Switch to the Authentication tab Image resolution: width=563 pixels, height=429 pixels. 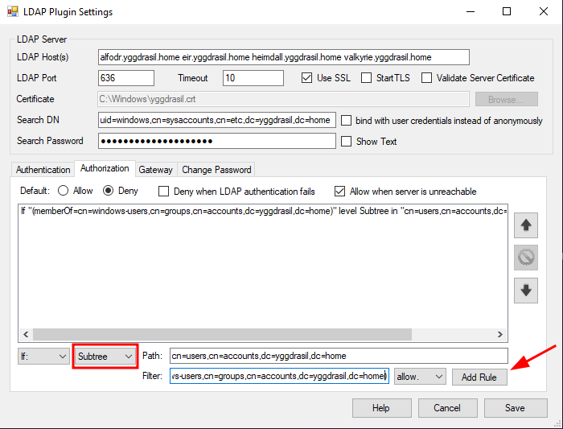click(43, 170)
